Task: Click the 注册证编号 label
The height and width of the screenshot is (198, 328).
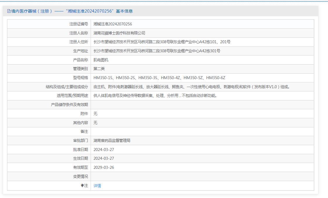Action: (x=79, y=24)
